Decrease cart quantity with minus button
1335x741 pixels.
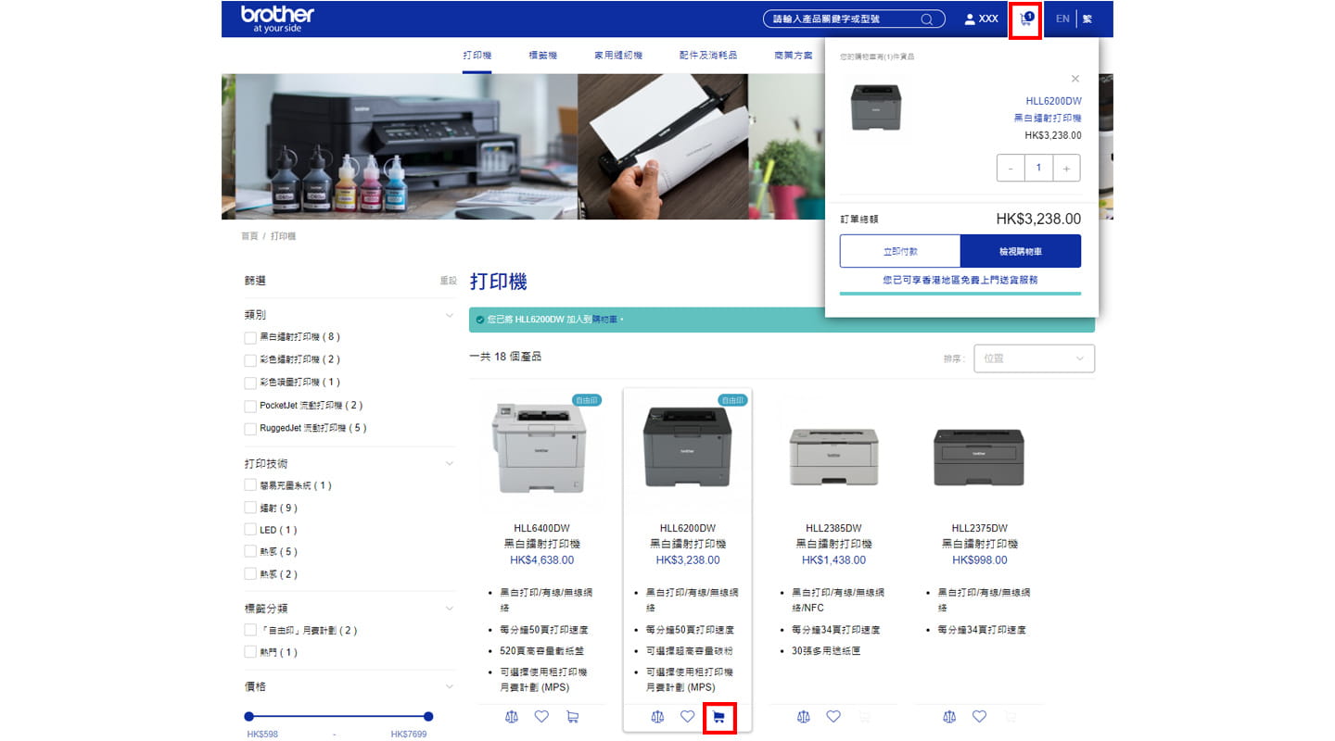point(1011,168)
